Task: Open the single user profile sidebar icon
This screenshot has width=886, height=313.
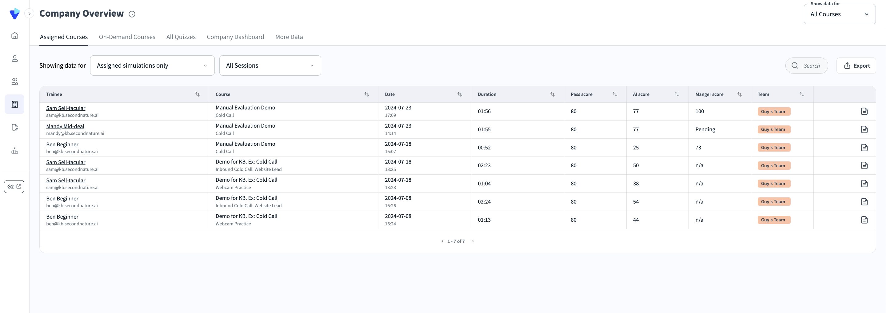Action: coord(14,59)
